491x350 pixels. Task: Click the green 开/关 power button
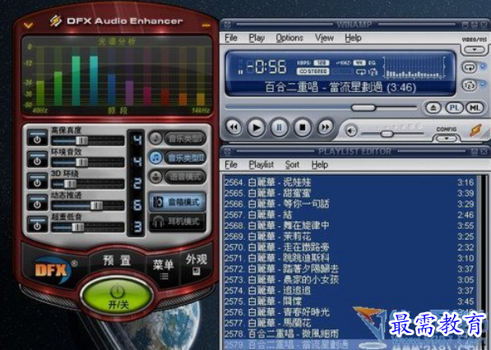(117, 297)
